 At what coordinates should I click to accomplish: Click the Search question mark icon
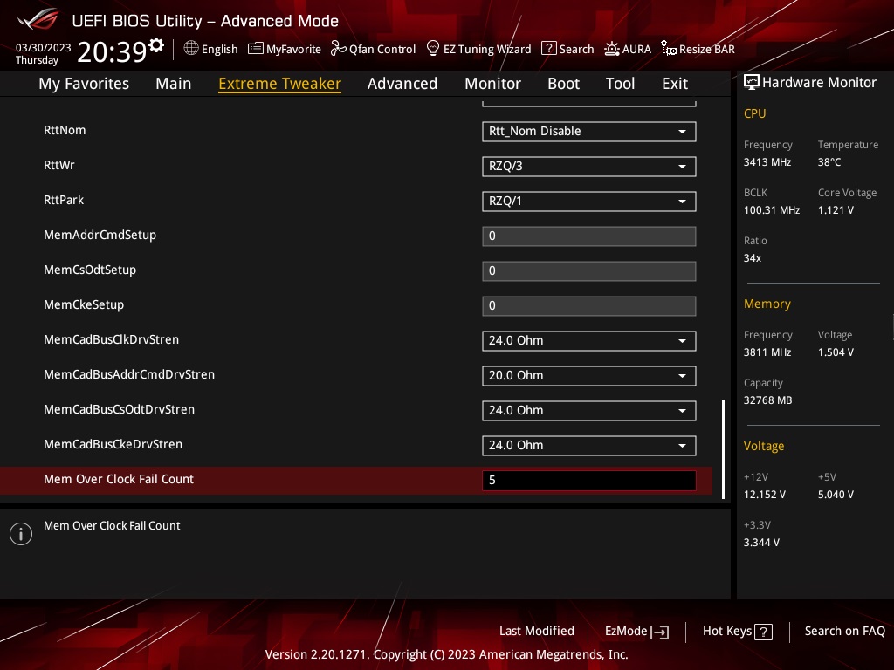pyautogui.click(x=548, y=49)
